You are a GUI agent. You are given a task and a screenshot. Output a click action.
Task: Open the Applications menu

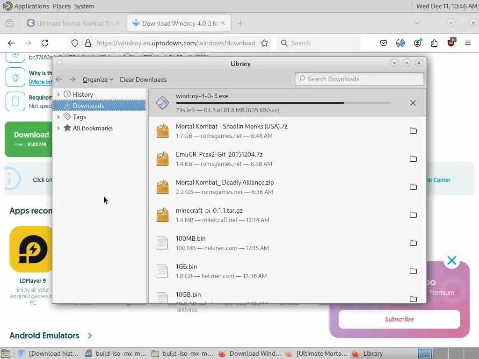pos(31,6)
